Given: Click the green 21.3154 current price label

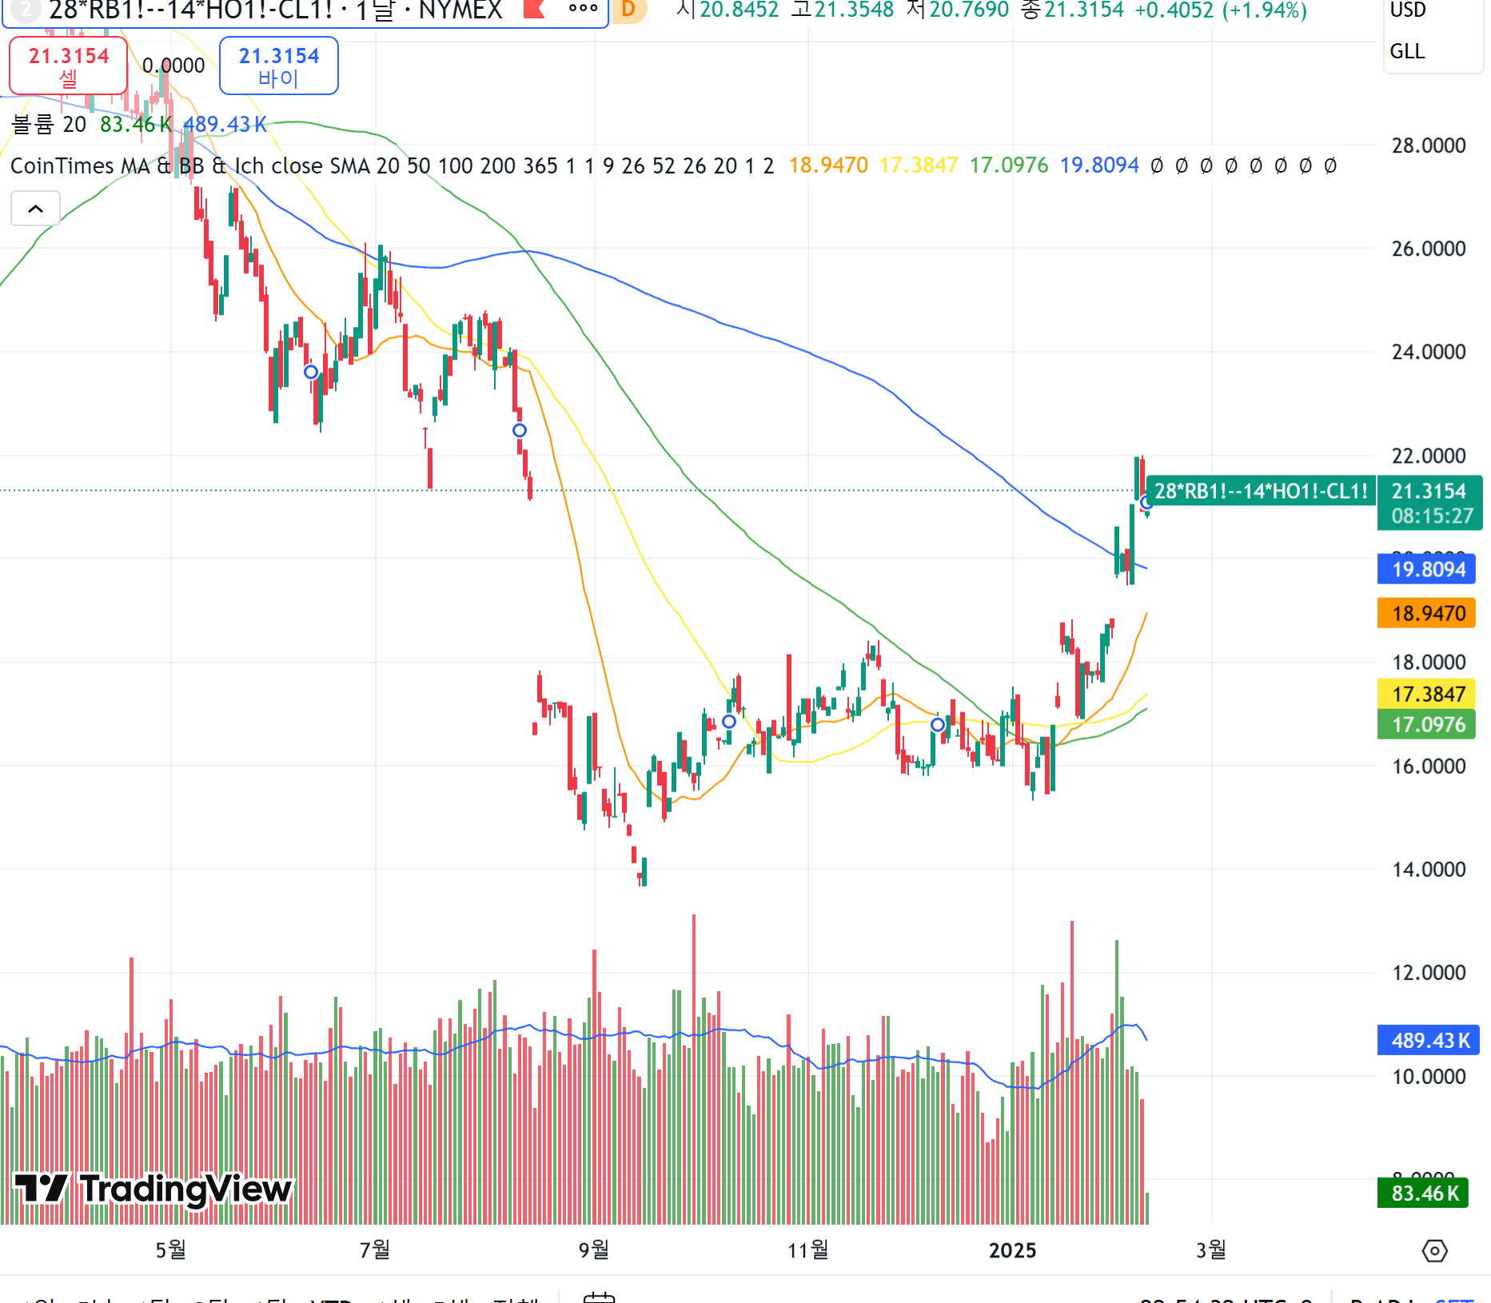Looking at the screenshot, I should pyautogui.click(x=1428, y=491).
